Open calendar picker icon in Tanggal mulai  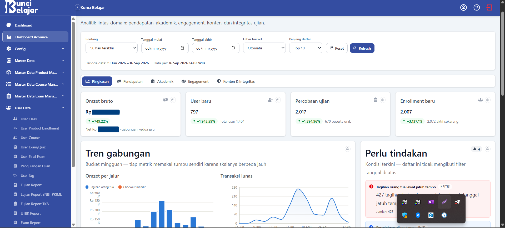click(x=182, y=48)
